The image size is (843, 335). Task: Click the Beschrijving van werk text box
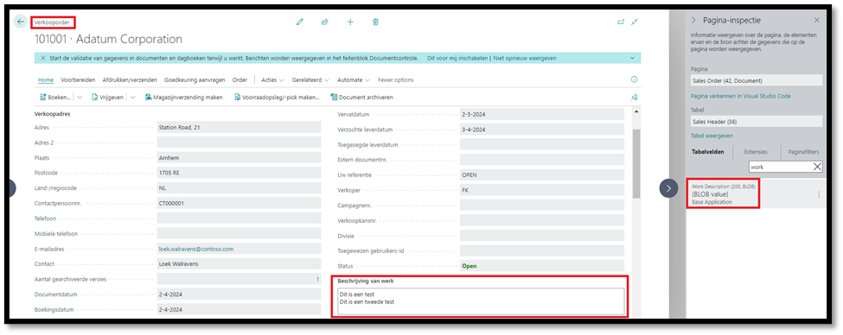pyautogui.click(x=481, y=301)
